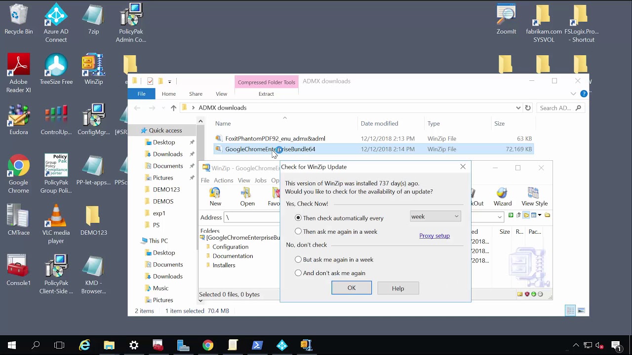Select 'Then check automatically every' radio option
The width and height of the screenshot is (632, 355).
[298, 218]
